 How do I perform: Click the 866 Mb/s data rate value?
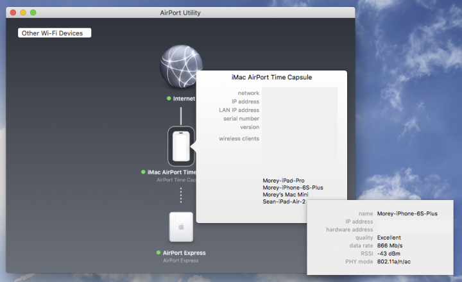(x=390, y=245)
